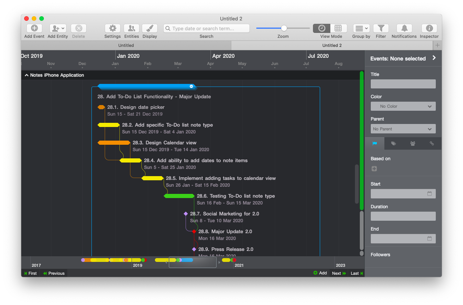463x305 pixels.
Task: Open the Color dropdown
Action: pyautogui.click(x=403, y=106)
